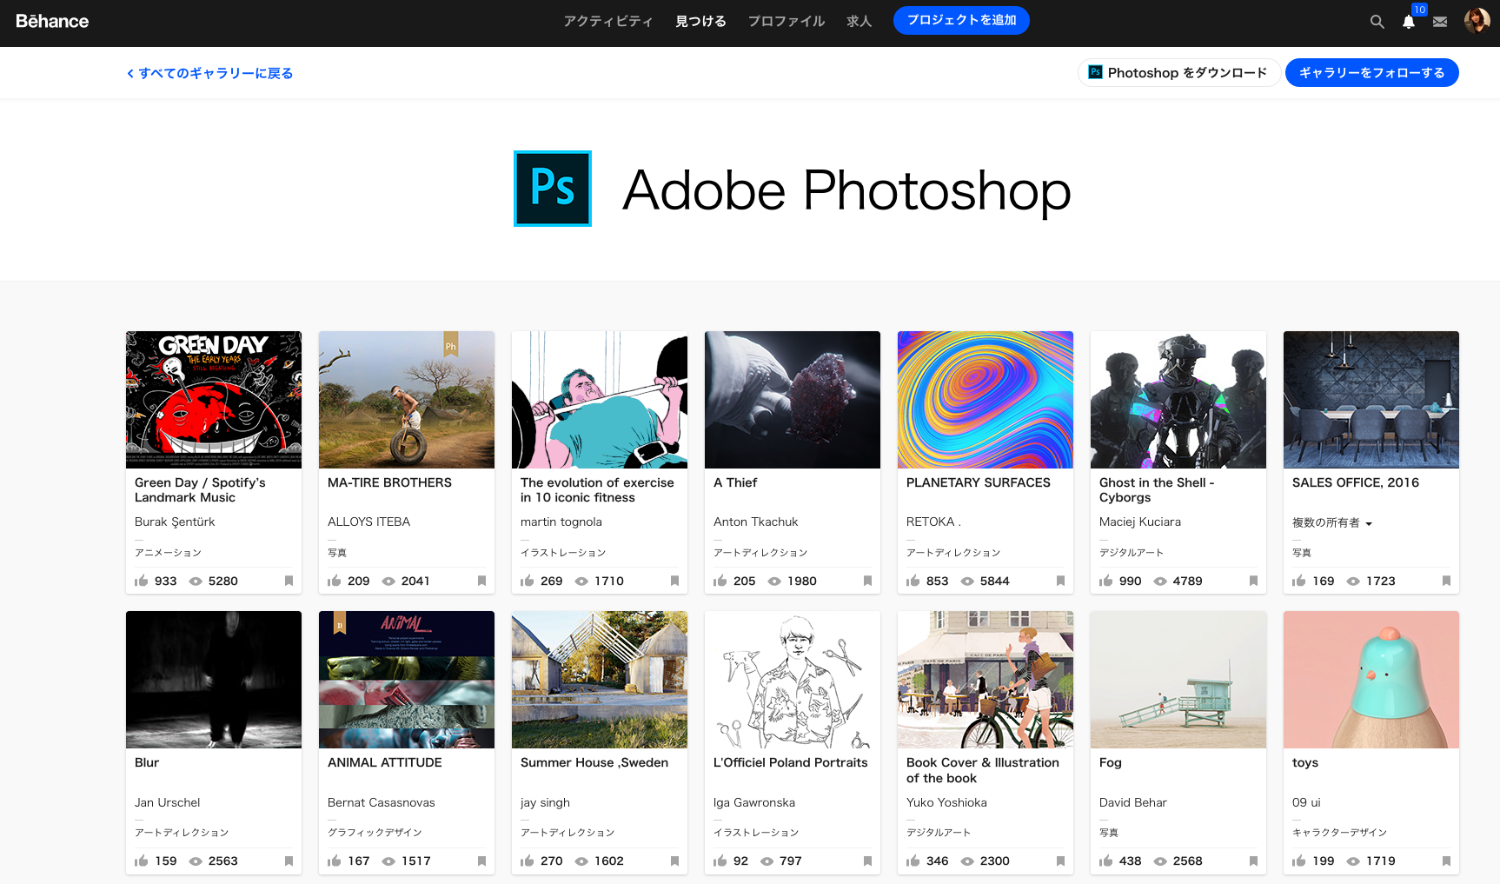Open author link David Behar
1500x884 pixels.
coord(1133,802)
